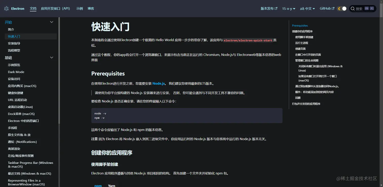Jump to 通过预加载脚本从渲染器访问Node.js in contents
The image size is (383, 187).
click(317, 86)
